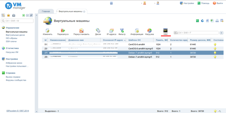The height and width of the screenshot is (113, 226).
Task: Expand all menu sections with the plus icon
Action: 24,15
